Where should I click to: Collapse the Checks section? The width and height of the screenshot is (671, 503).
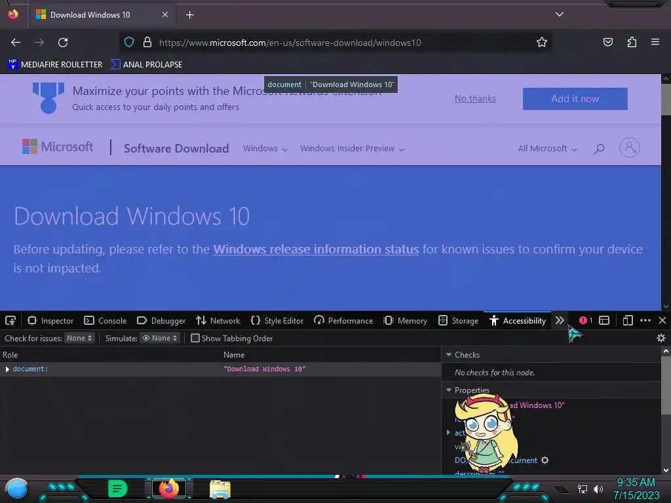point(449,354)
